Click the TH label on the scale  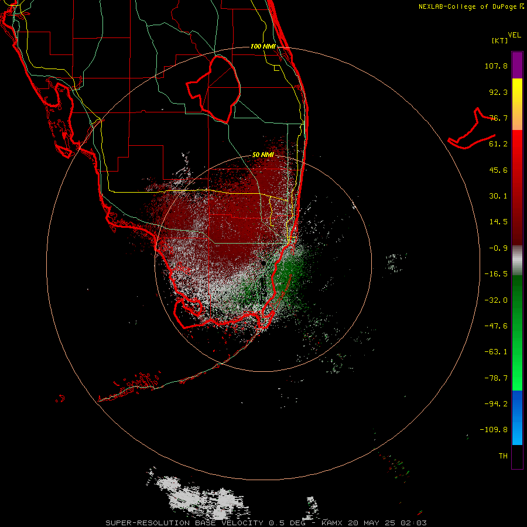(503, 456)
